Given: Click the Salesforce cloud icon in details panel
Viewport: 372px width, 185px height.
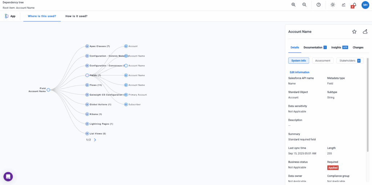Looking at the screenshot, I should (365, 32).
